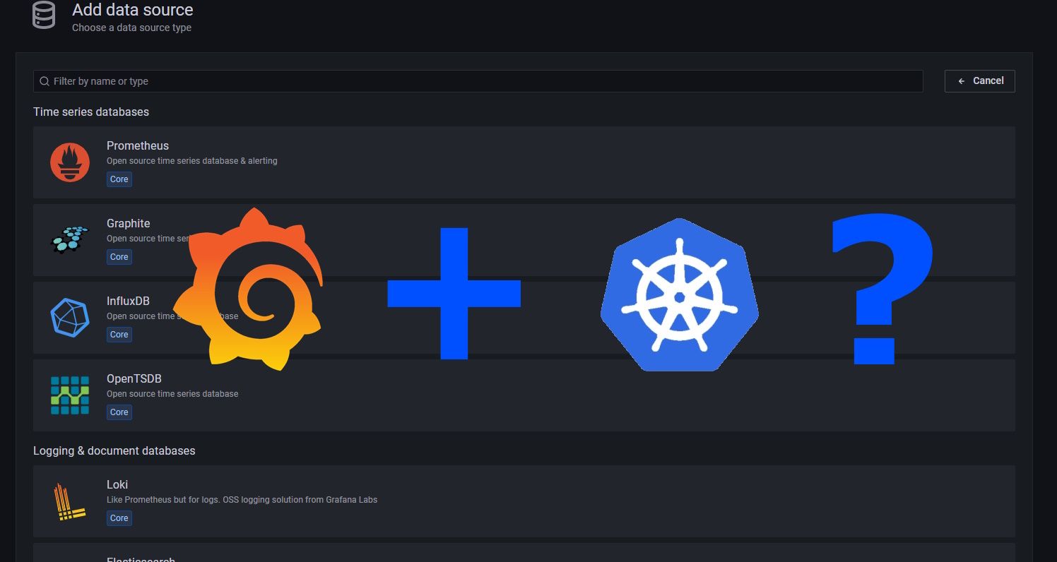Click the Core badge under OpenTSDB

pos(119,412)
